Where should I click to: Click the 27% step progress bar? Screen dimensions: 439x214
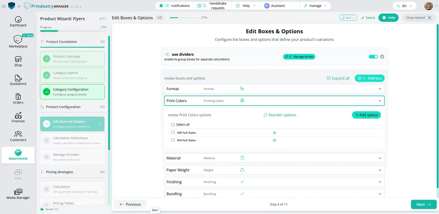point(184,18)
